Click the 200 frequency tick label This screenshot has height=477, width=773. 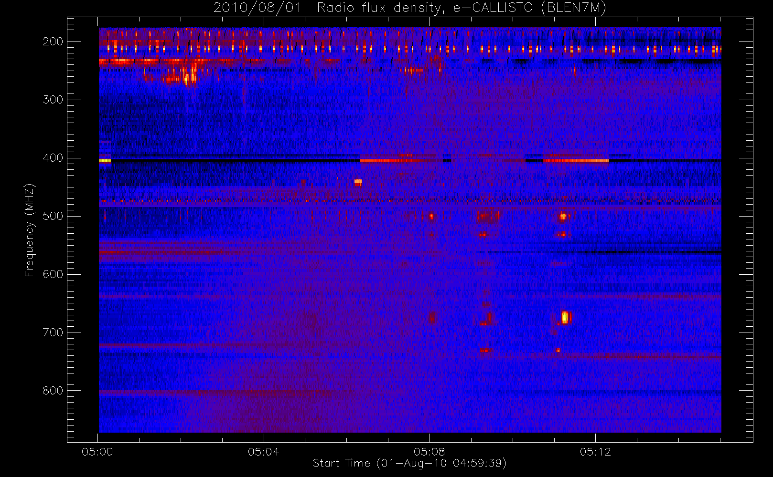point(53,41)
